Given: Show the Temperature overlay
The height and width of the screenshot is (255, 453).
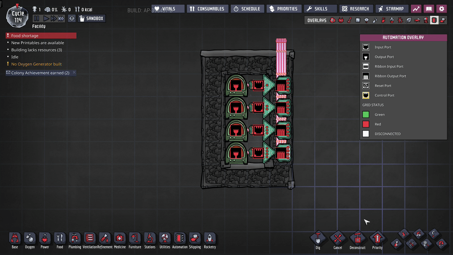Looking at the screenshot, I should [x=350, y=20].
